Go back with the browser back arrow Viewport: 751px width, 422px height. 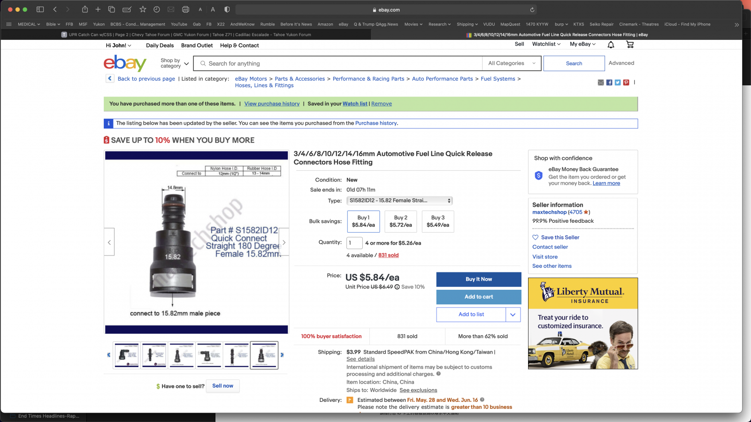coord(55,9)
